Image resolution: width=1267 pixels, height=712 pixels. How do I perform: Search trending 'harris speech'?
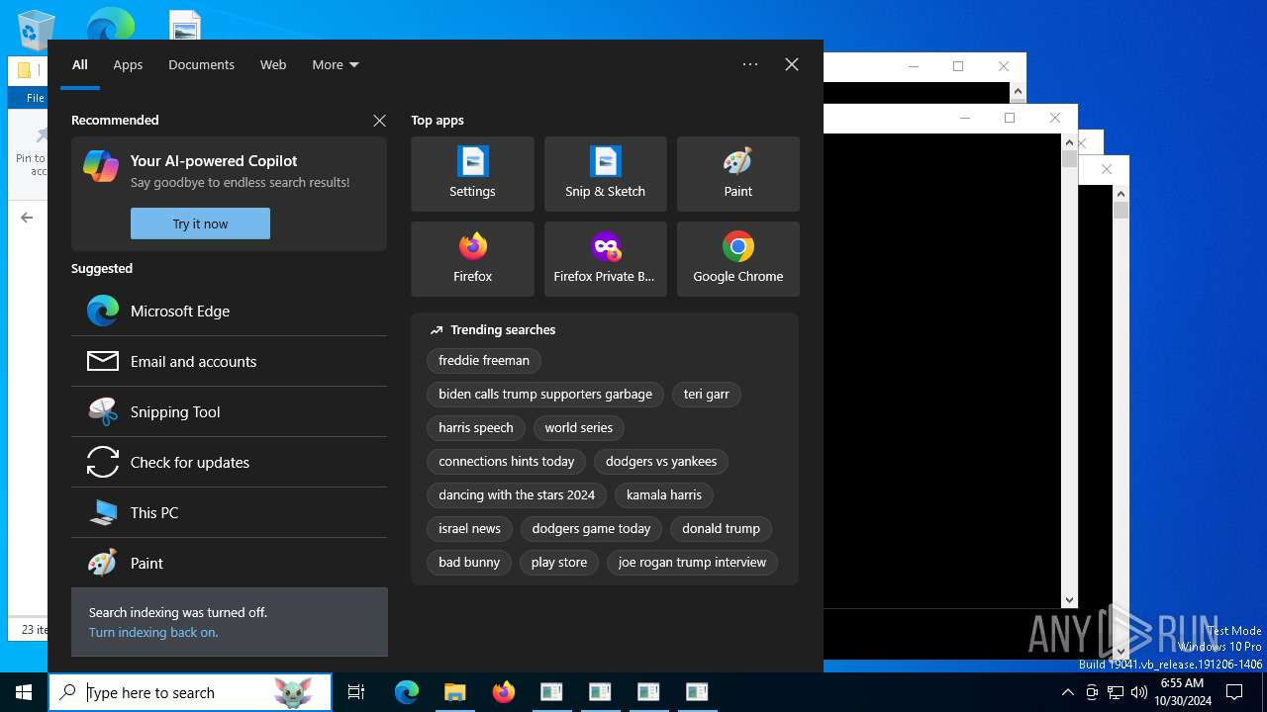click(476, 427)
